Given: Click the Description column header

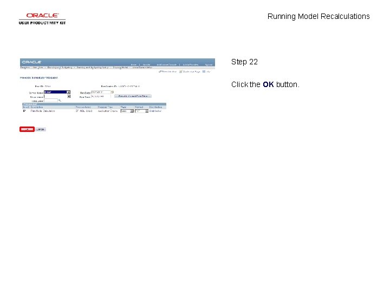Looking at the screenshot, I should pos(37,107).
